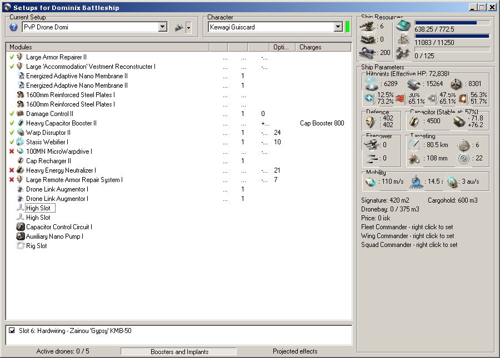Click the ship icon next to setup dropdown
This screenshot has height=358, width=500.
pos(179,28)
